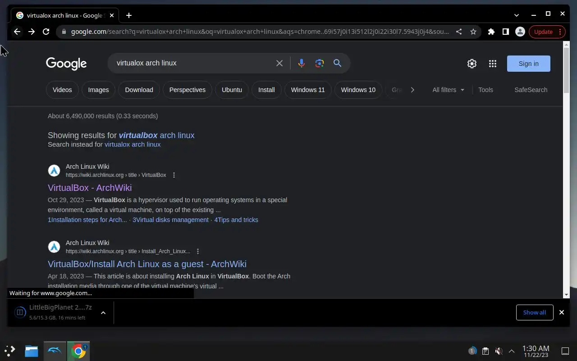Close the virtualox arch linux tab
Image resolution: width=577 pixels, height=361 pixels.
(x=112, y=15)
